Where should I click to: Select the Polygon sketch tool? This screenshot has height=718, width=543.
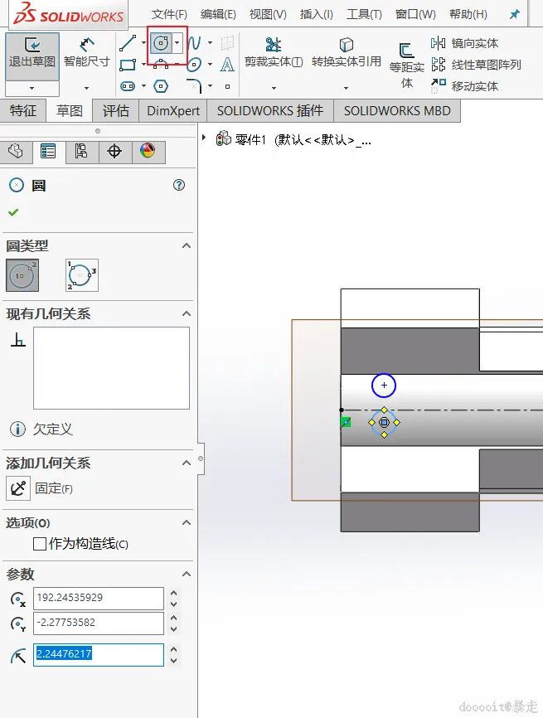160,86
